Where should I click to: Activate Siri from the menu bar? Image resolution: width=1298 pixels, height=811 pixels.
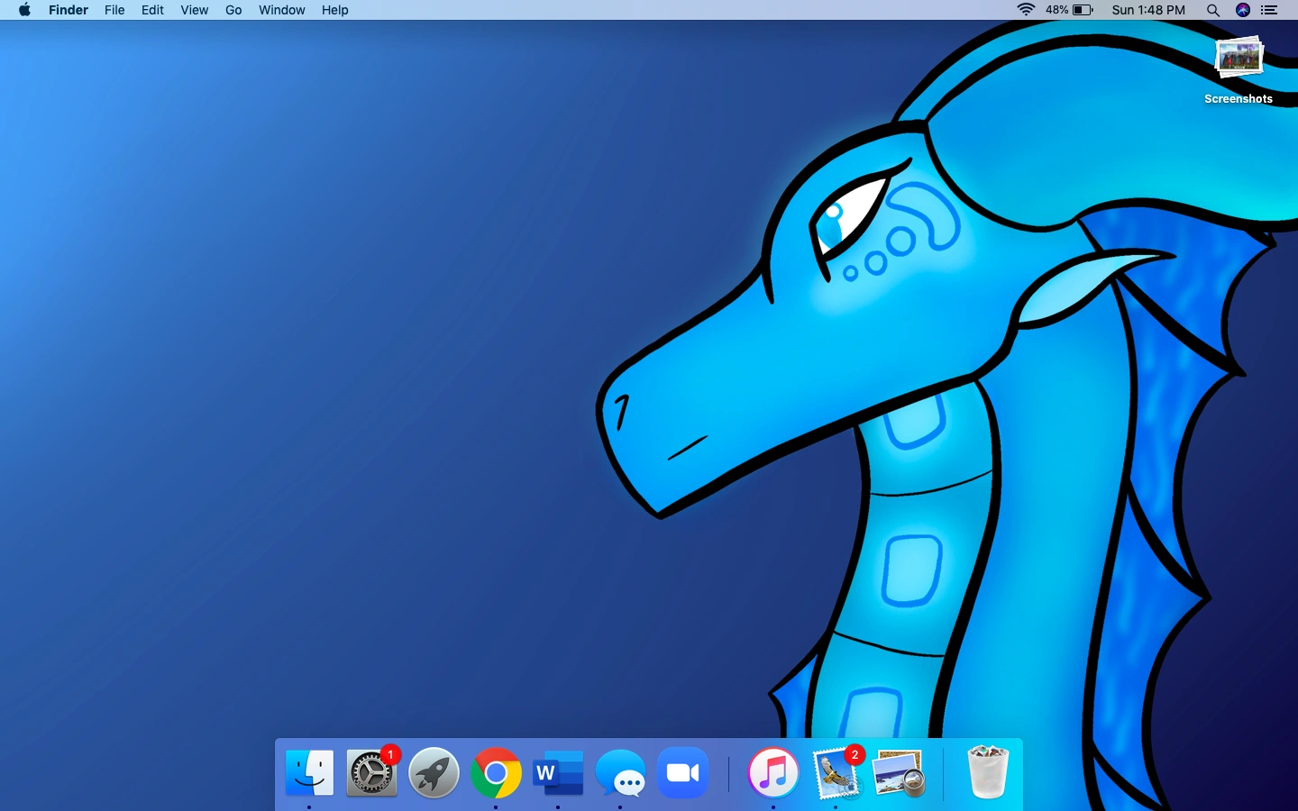[1243, 10]
